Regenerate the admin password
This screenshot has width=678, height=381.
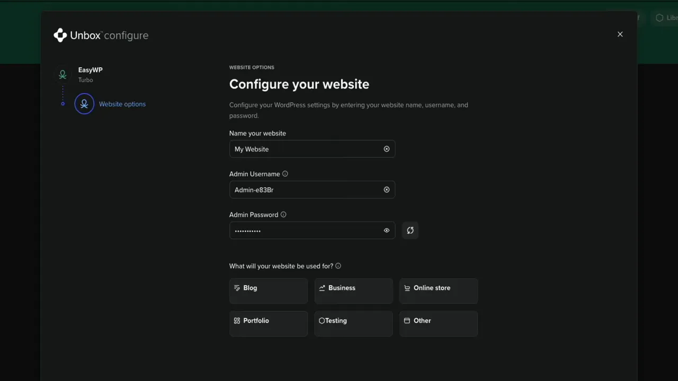410,230
